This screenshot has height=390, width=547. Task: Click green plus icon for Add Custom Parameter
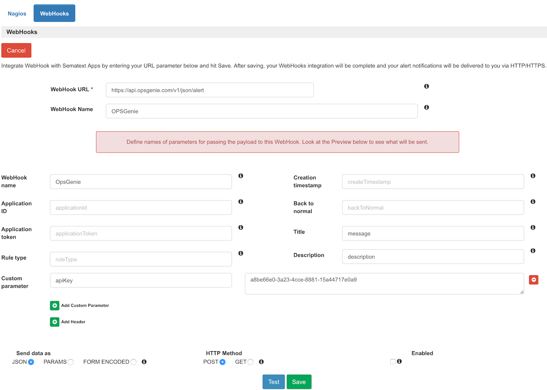coord(55,306)
